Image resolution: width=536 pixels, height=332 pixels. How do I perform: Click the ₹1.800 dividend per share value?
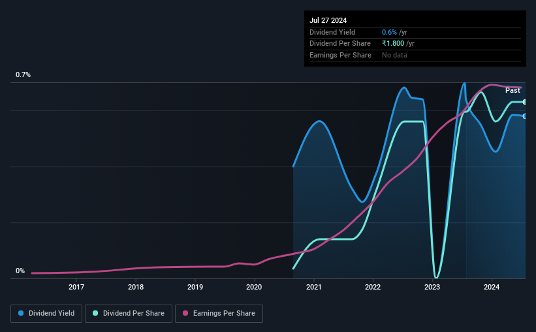click(393, 44)
